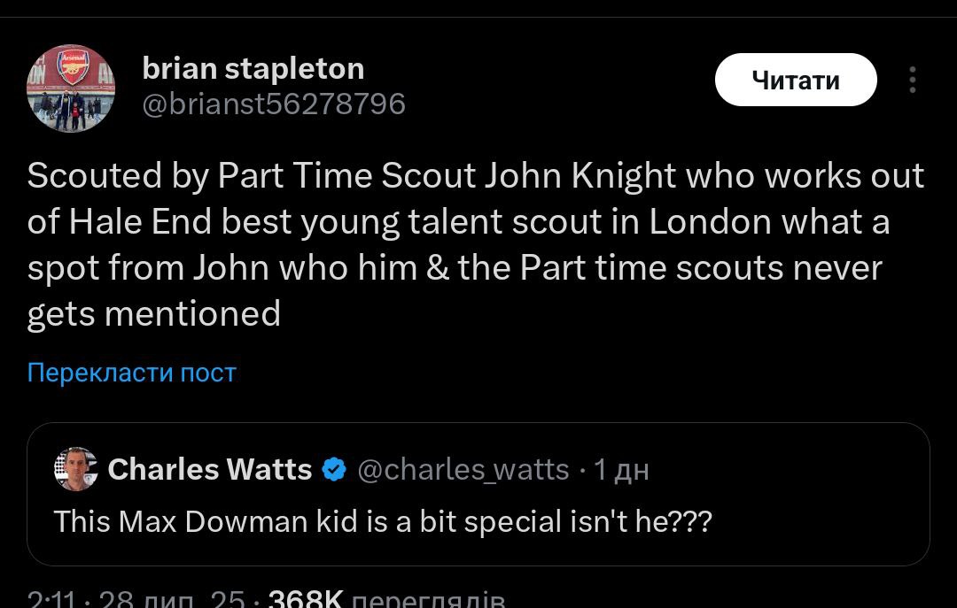This screenshot has width=957, height=608.
Task: Open the Charles Watts display name
Action: coord(209,469)
